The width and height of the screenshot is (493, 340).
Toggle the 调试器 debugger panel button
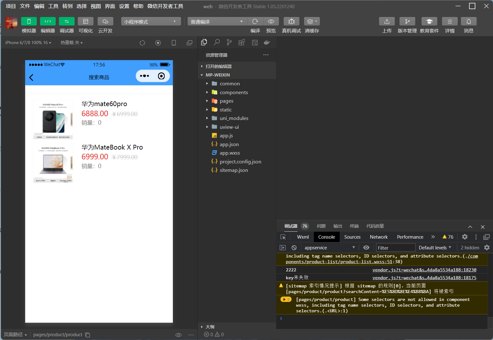tap(67, 21)
